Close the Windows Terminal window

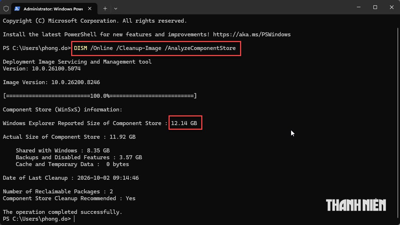392,7
